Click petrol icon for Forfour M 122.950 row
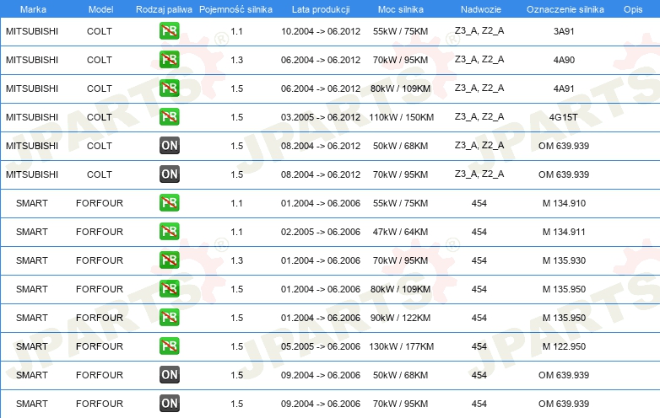The width and height of the screenshot is (660, 418). coord(169,346)
